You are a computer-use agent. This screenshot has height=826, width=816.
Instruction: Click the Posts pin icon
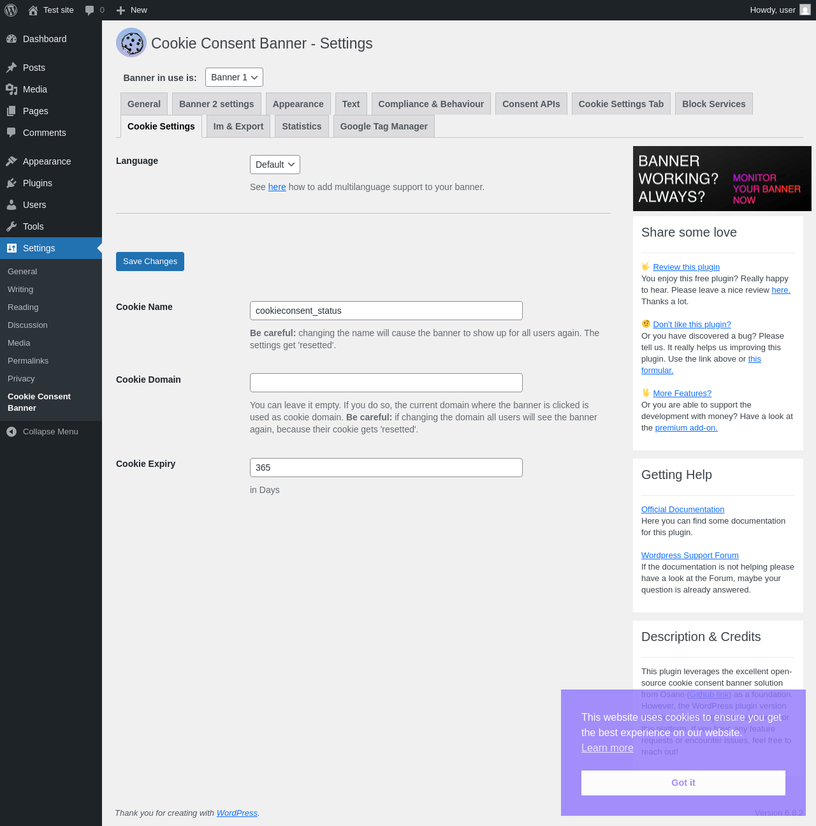pos(11,68)
